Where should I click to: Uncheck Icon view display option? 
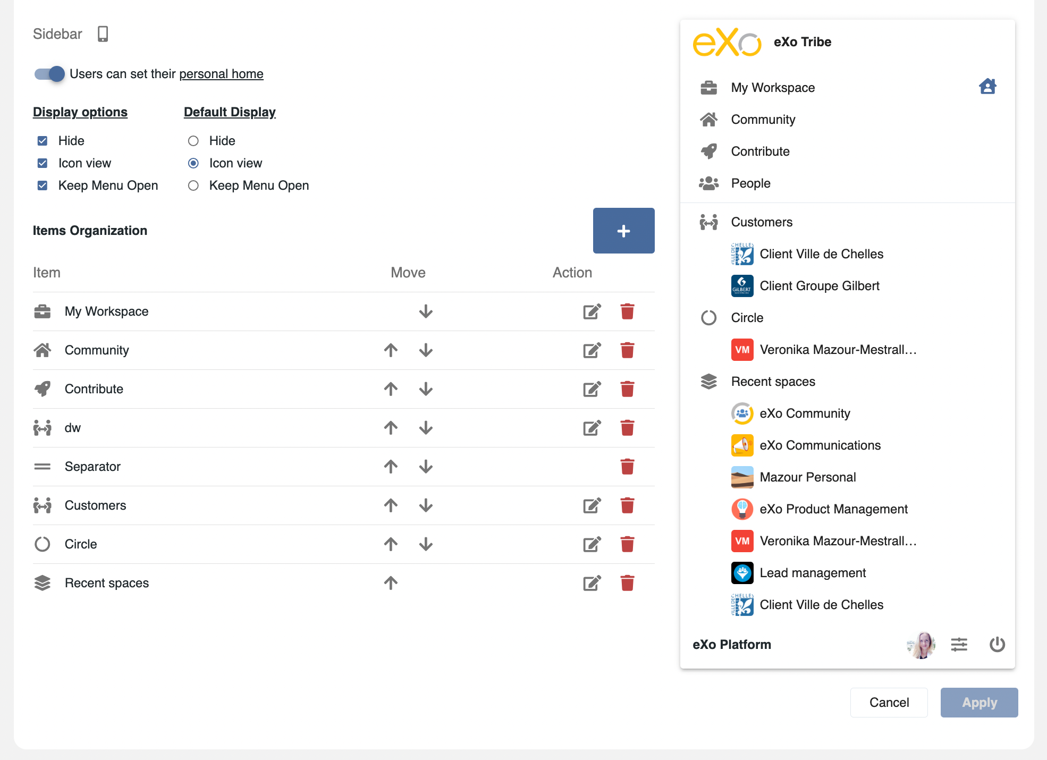pos(43,163)
